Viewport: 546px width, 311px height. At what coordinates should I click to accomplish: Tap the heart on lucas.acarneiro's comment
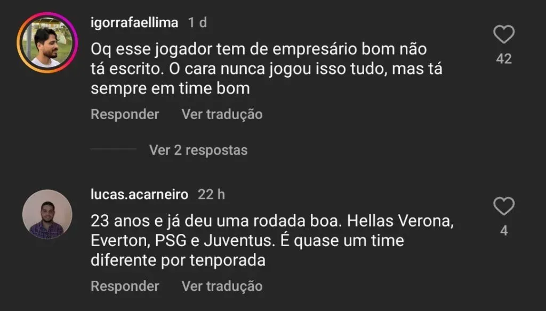504,206
